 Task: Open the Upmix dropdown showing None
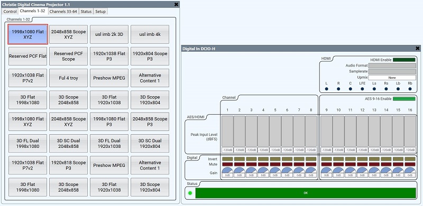coord(392,78)
